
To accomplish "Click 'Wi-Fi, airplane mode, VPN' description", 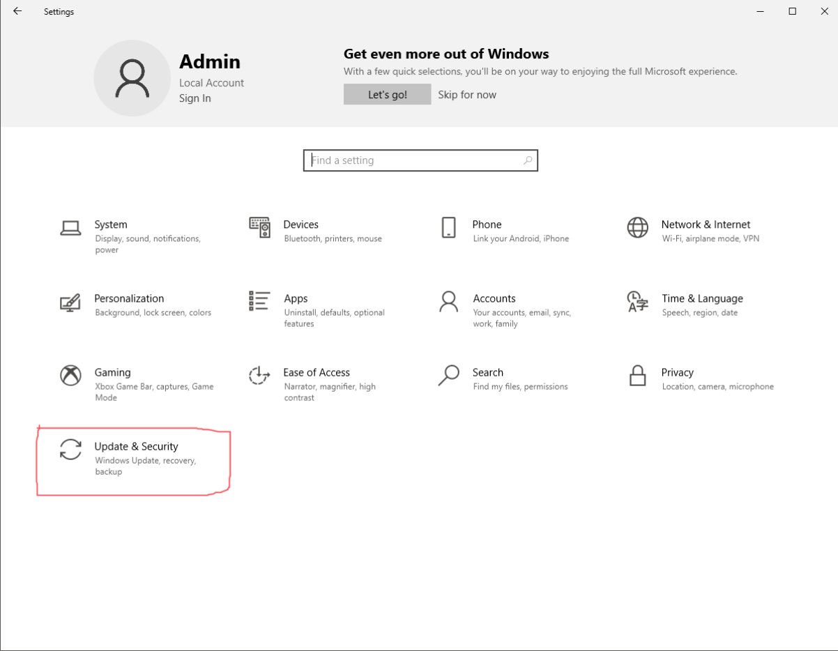I will coord(711,238).
